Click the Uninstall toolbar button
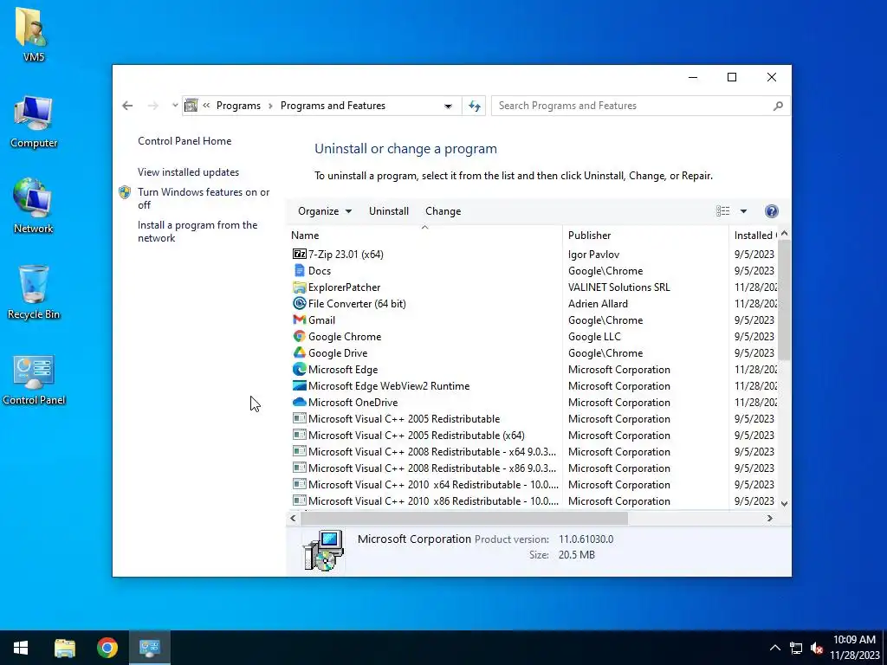Image resolution: width=887 pixels, height=665 pixels. pos(389,211)
